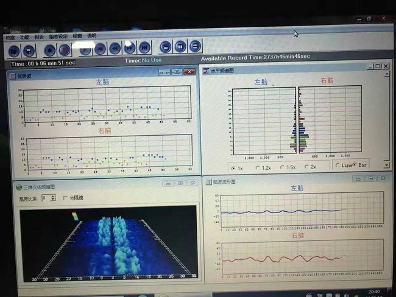The image size is (396, 297).
Task: Open the 功能 menu
Action: click(25, 37)
